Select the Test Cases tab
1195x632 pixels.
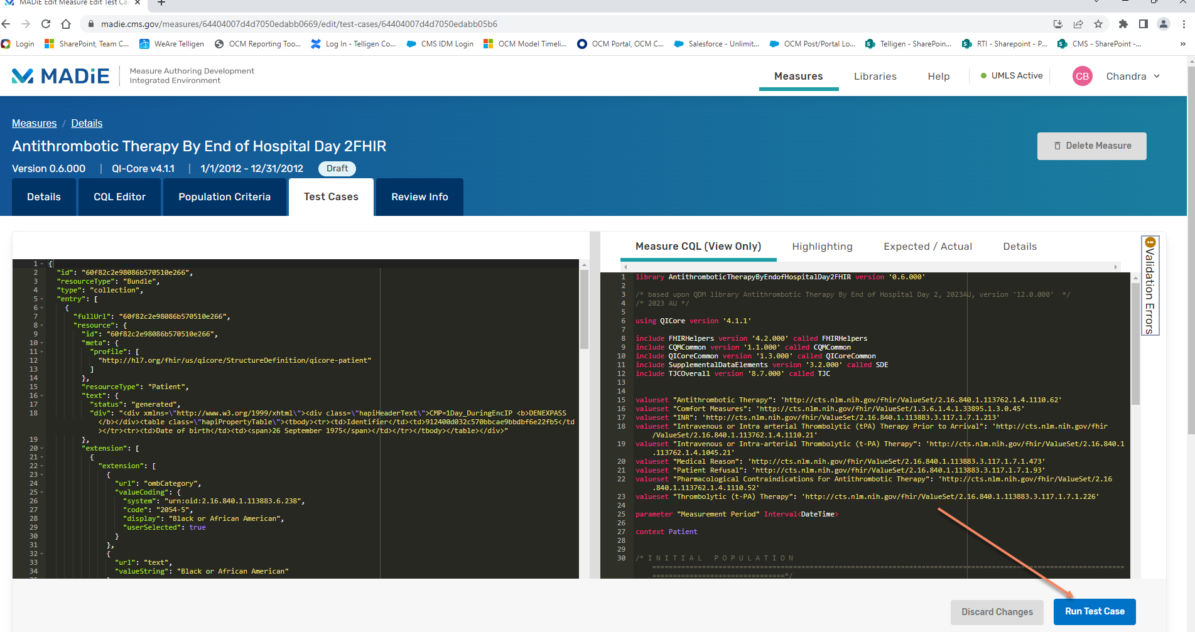331,197
